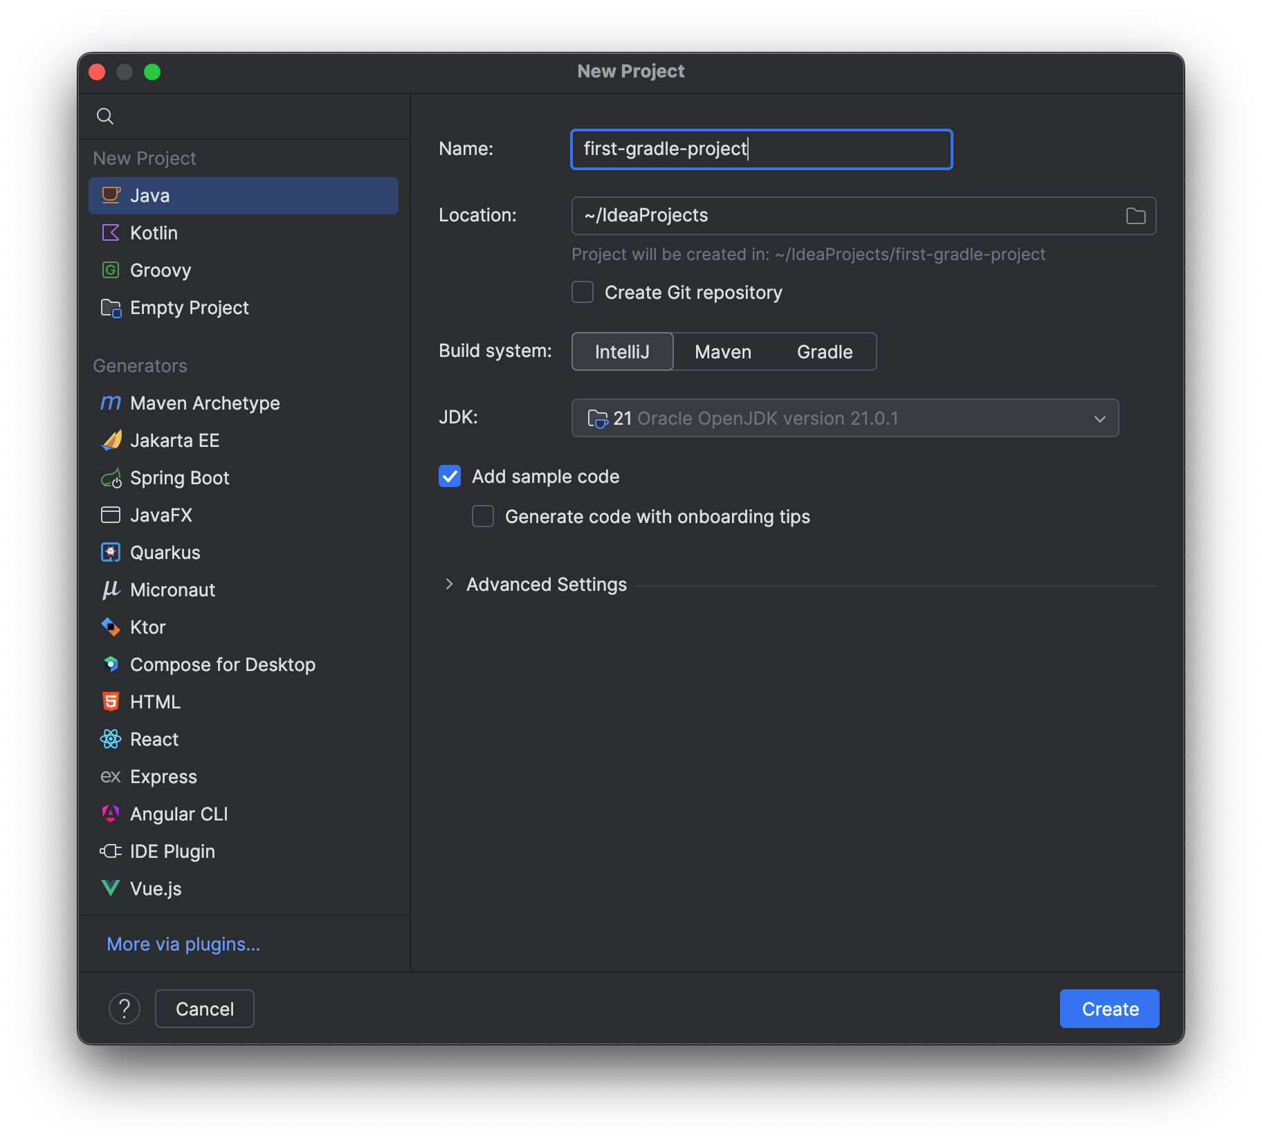Select the Quarkus generator icon

tap(111, 553)
